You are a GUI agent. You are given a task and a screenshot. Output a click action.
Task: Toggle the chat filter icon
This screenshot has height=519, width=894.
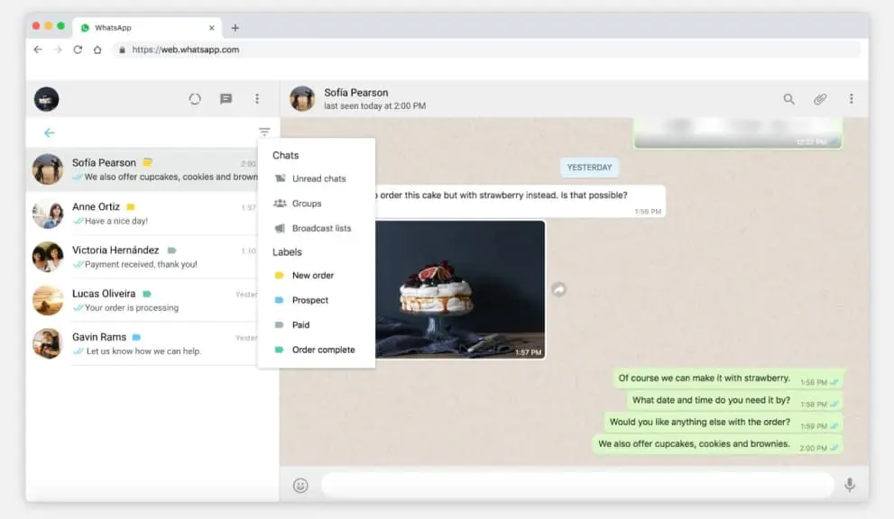[264, 132]
